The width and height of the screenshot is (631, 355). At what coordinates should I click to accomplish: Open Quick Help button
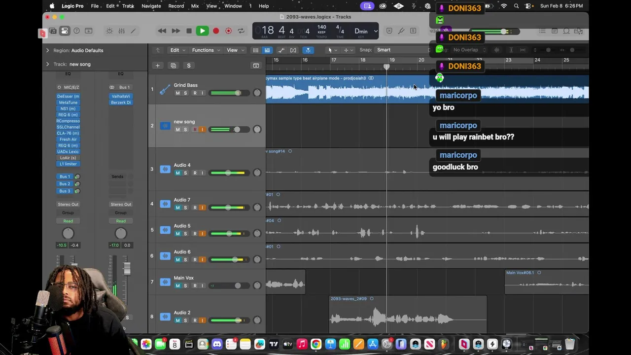(76, 31)
